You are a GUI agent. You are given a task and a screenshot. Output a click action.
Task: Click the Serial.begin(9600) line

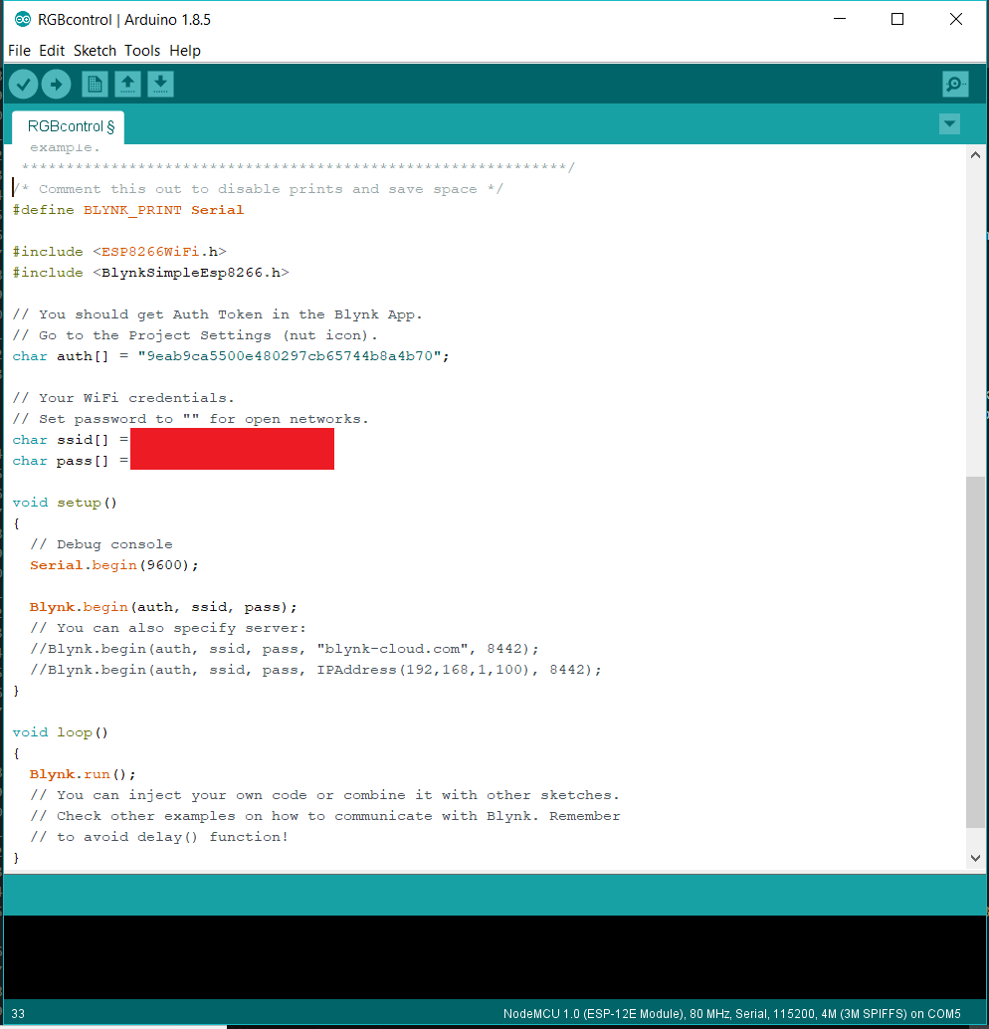point(114,565)
